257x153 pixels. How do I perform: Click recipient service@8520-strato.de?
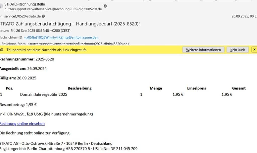[x=22, y=16]
